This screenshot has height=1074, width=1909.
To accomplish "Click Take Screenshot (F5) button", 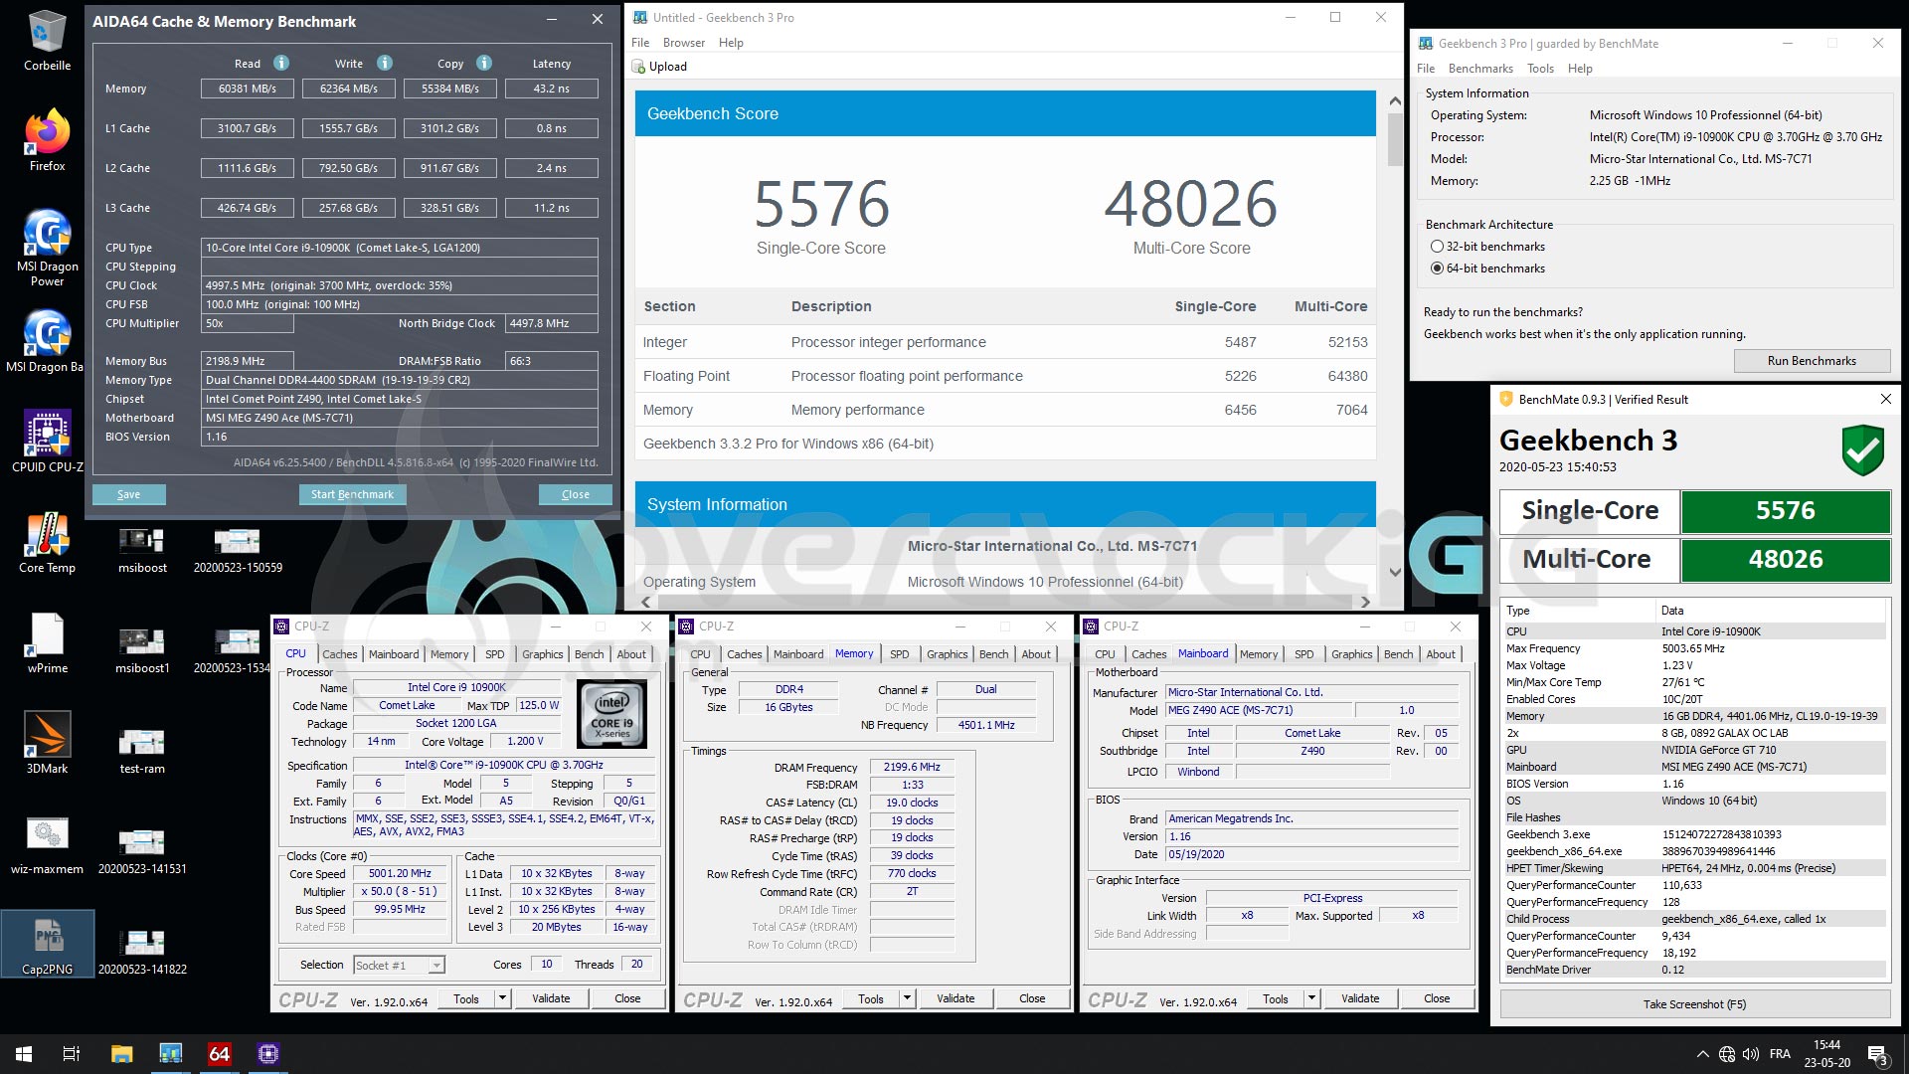I will coord(1694,1004).
